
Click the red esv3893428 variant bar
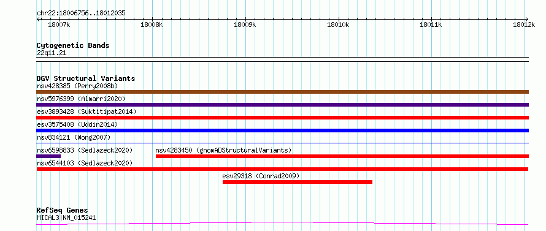tap(283, 118)
